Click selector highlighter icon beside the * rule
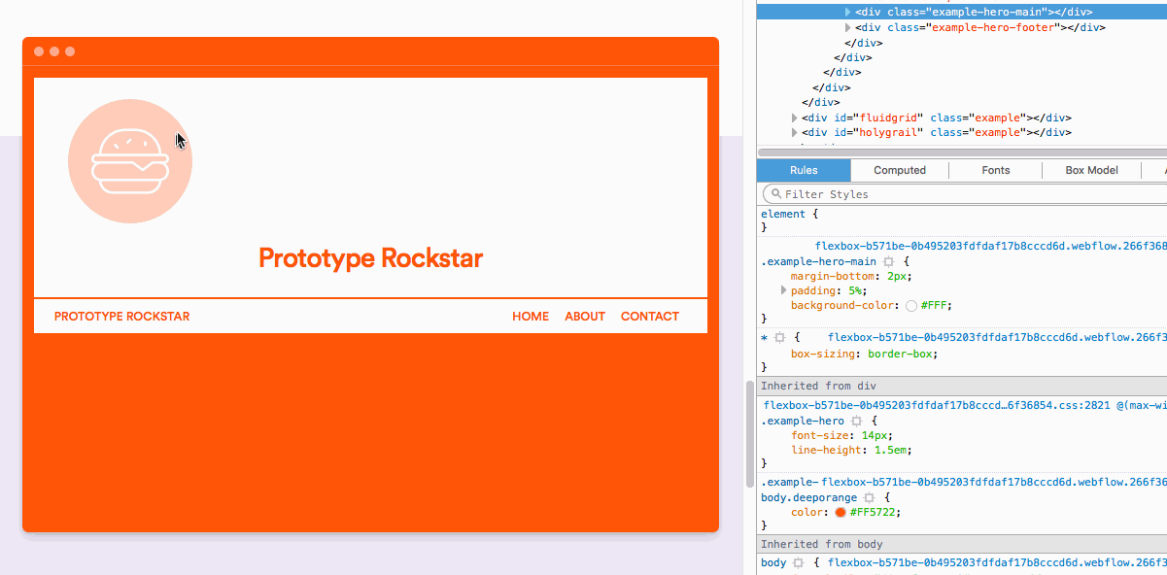Image resolution: width=1167 pixels, height=575 pixels. tap(779, 338)
